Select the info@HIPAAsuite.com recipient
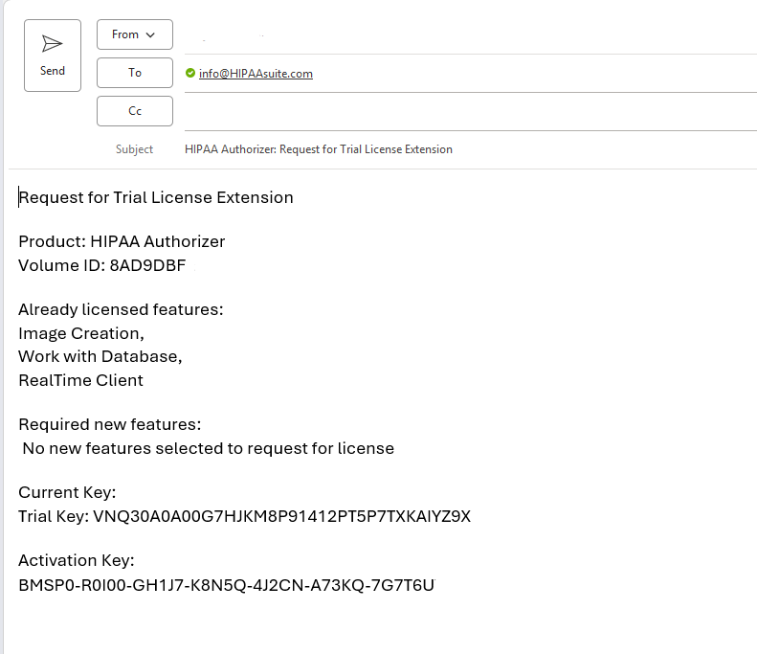The image size is (757, 654). tap(256, 74)
